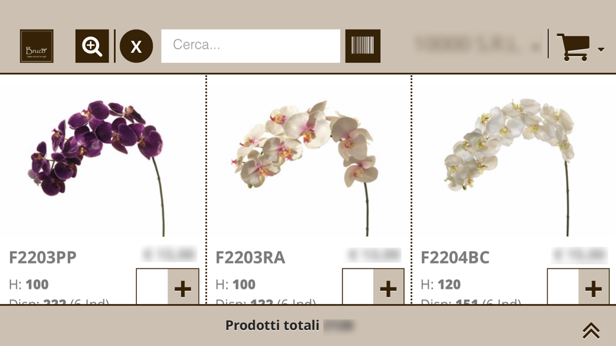Viewport: 616px width, 346px height.
Task: Open the zoom magnifier search icon
Action: click(x=92, y=46)
